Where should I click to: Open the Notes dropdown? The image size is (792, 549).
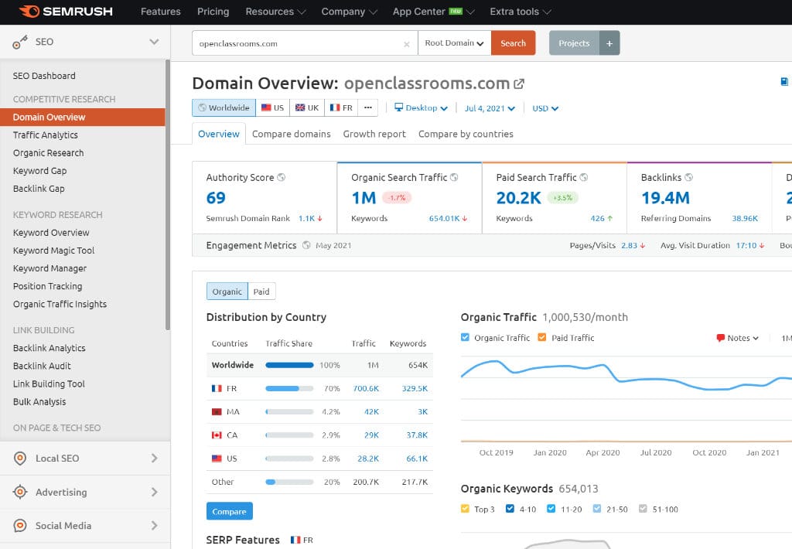737,338
